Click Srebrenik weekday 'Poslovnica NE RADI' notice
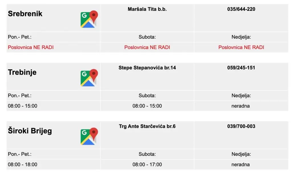Image resolution: width=292 pixels, height=172 pixels. point(31,47)
